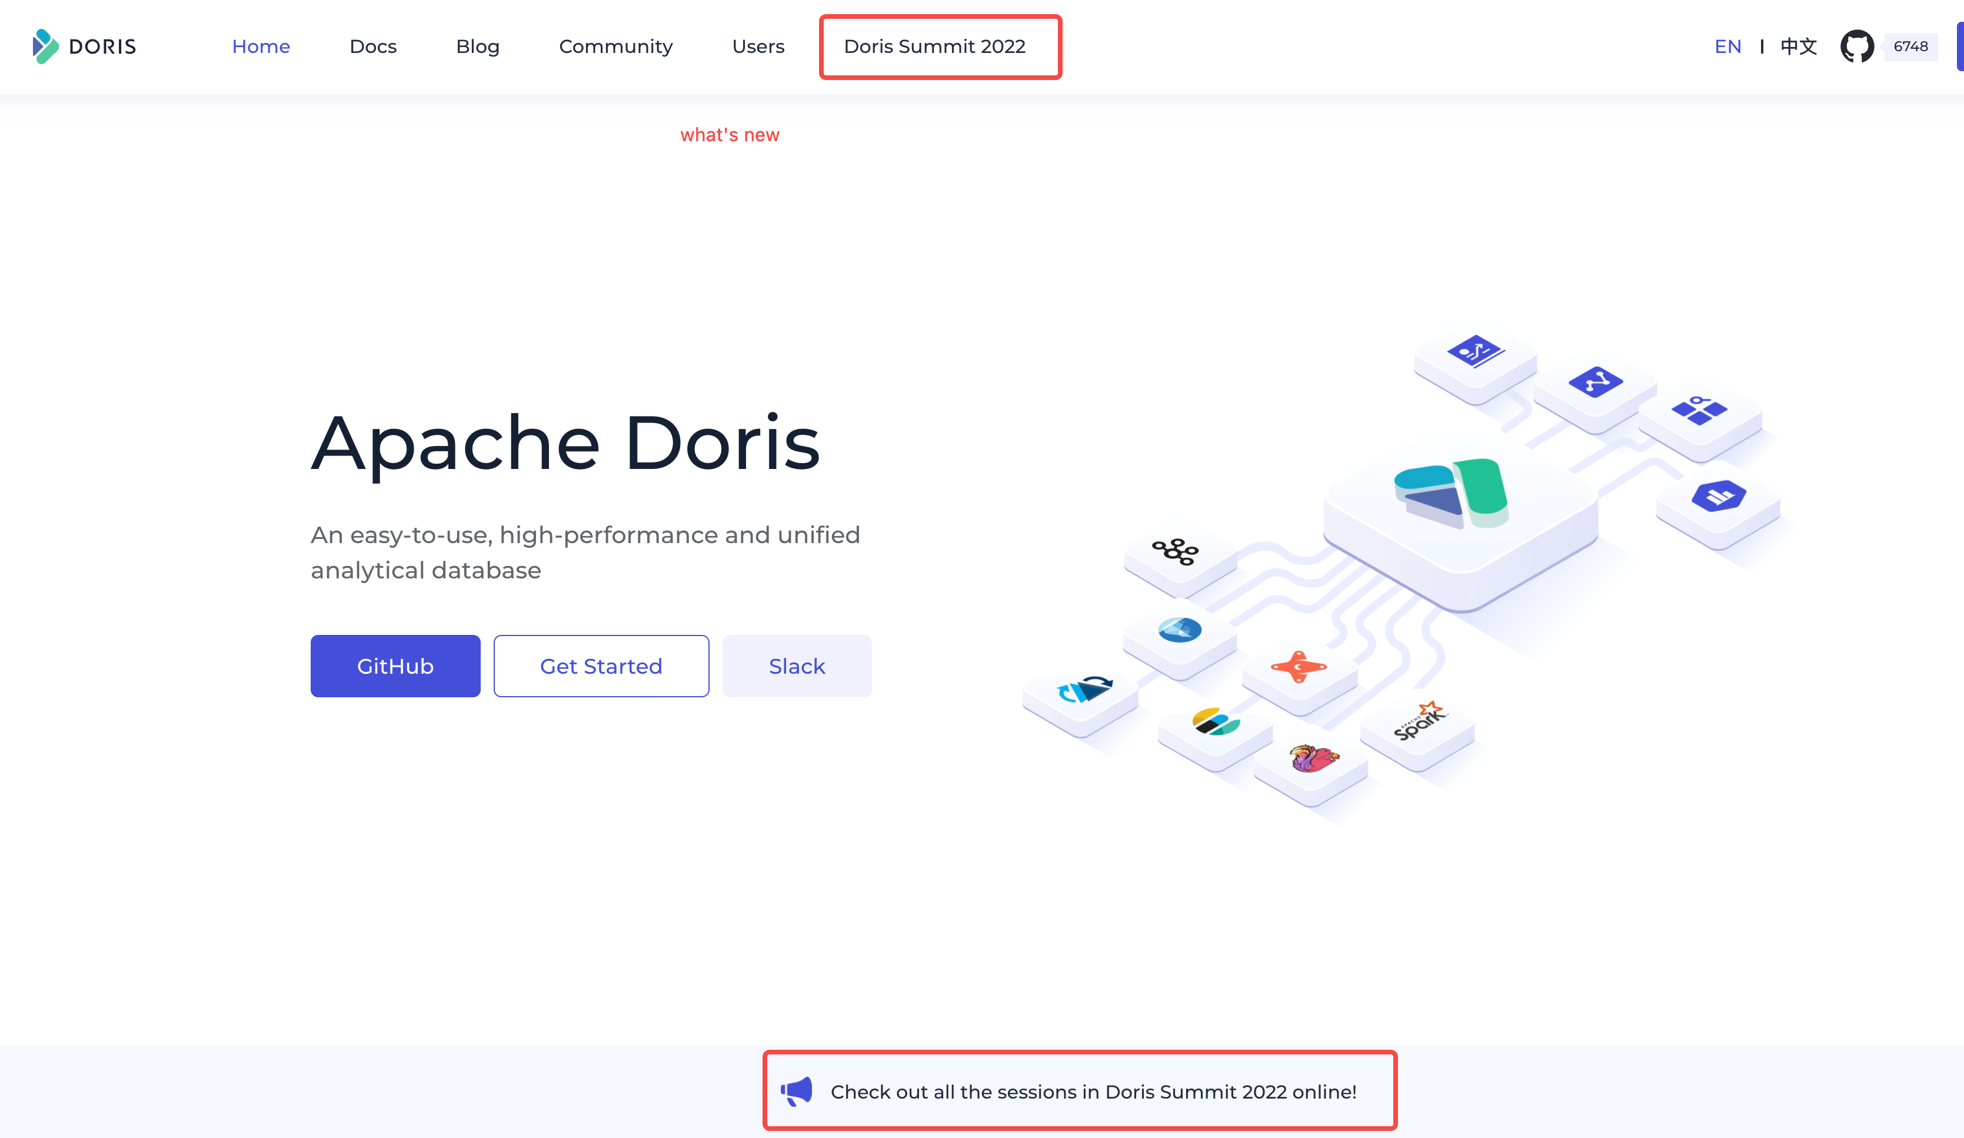1964x1138 pixels.
Task: Open the Community nav item
Action: [x=615, y=46]
